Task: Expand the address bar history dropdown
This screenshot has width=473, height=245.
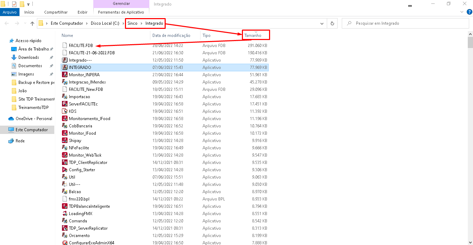Action: pos(322,23)
